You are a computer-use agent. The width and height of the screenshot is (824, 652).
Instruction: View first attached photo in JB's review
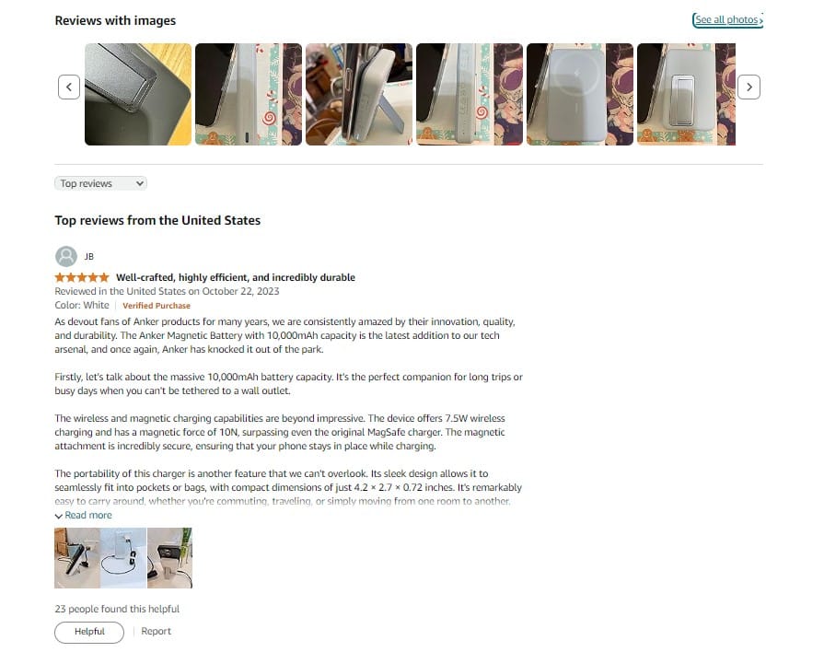coord(77,558)
